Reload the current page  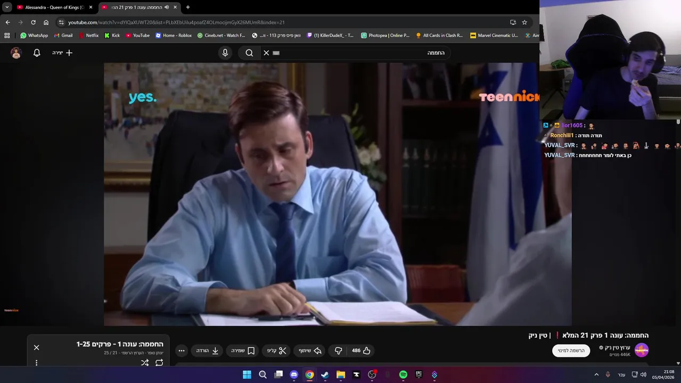click(x=33, y=22)
